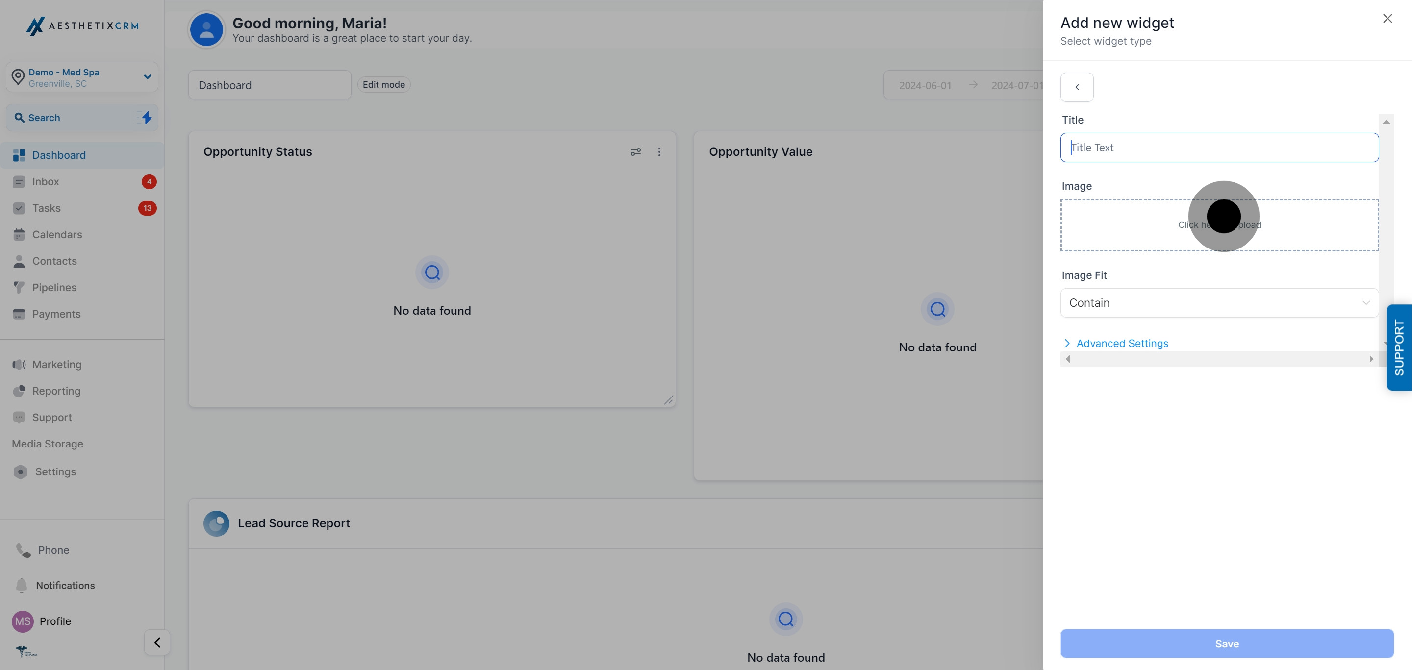Open Opportunity Status three-dot menu

[x=659, y=152]
